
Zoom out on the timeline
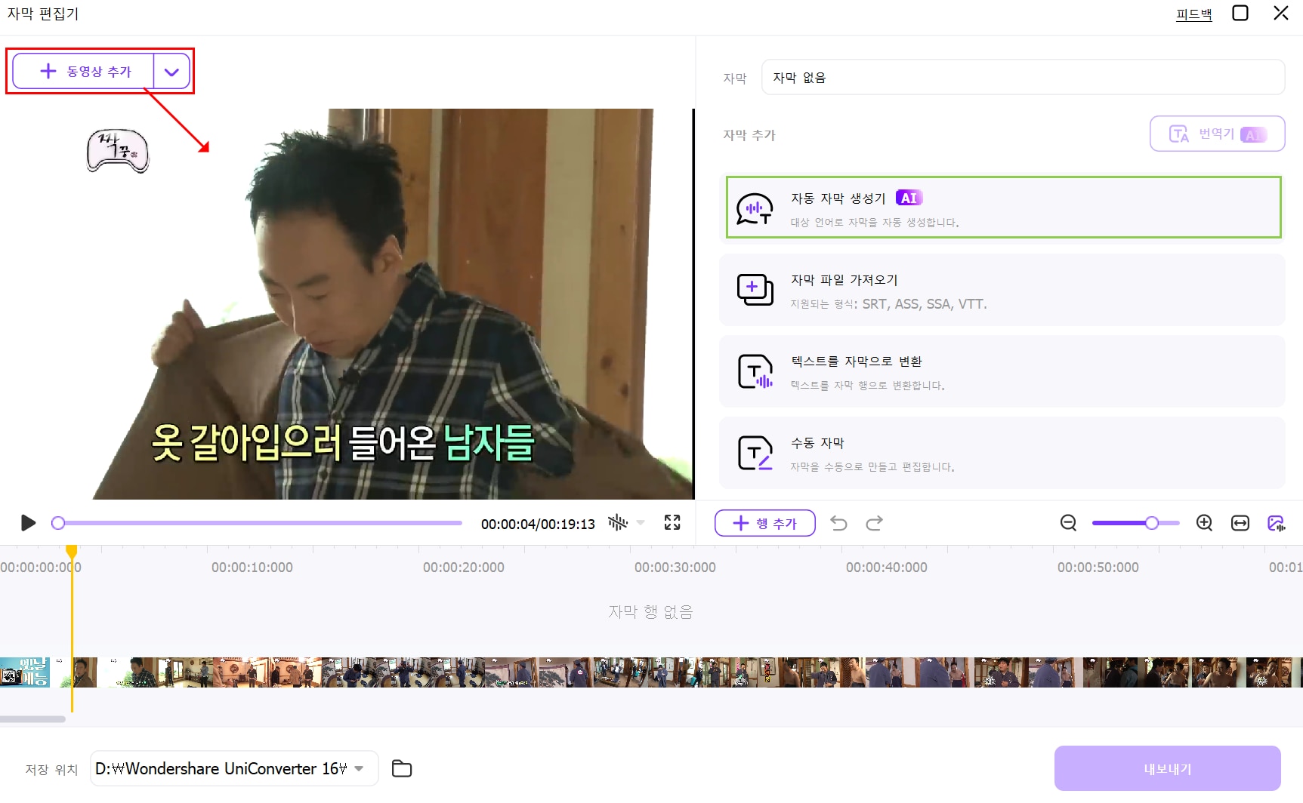point(1067,522)
